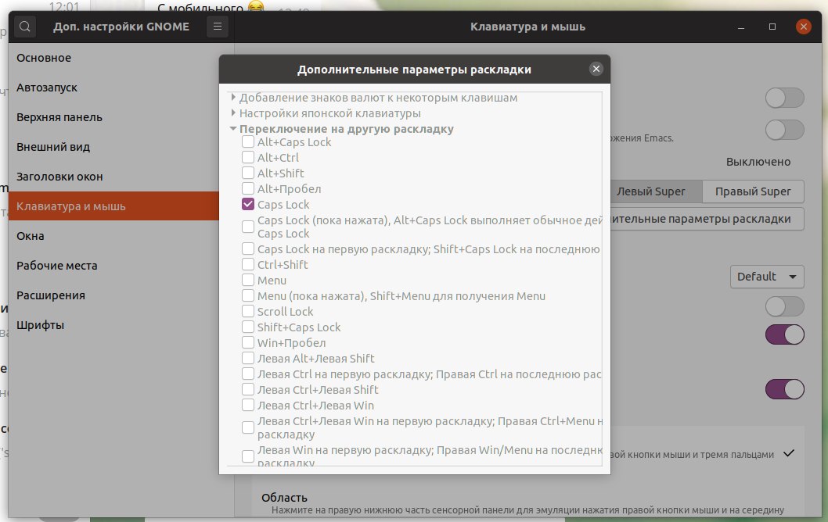Check the Ctrl+Shift option
The image size is (828, 522).
tap(247, 265)
